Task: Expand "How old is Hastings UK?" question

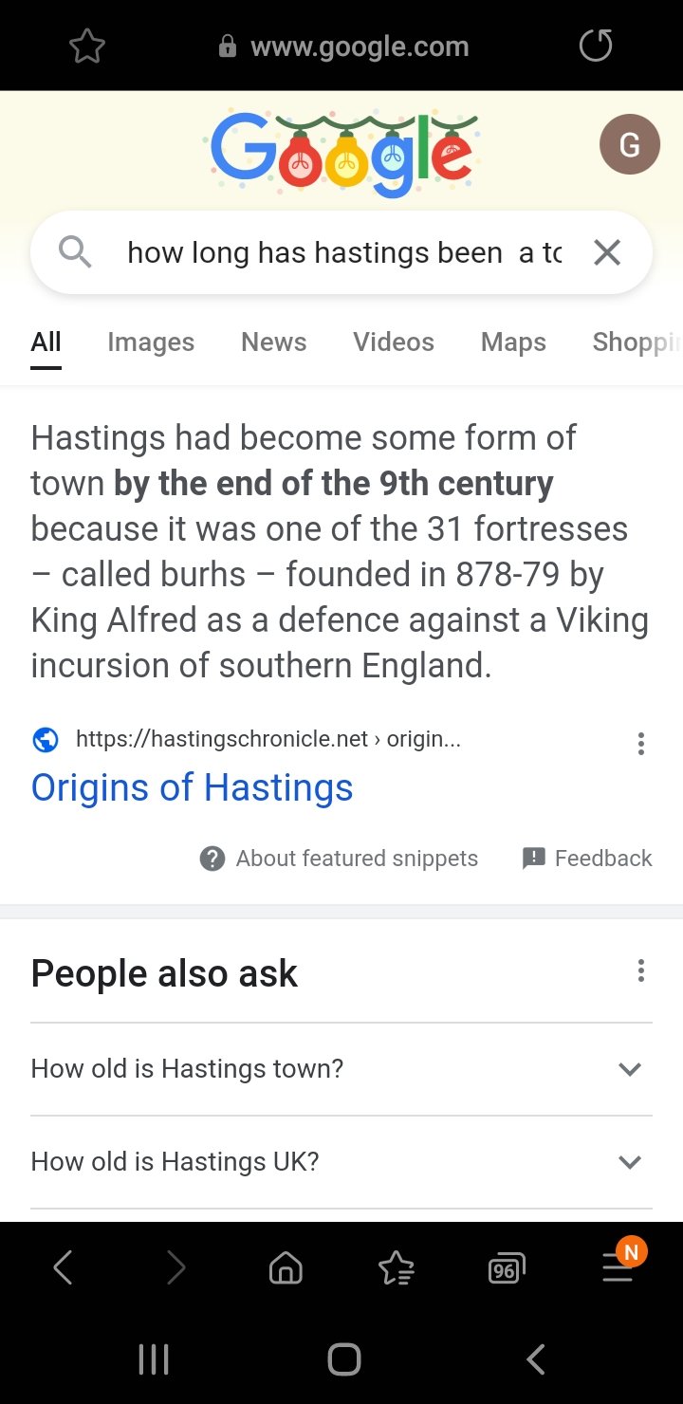Action: point(341,1162)
